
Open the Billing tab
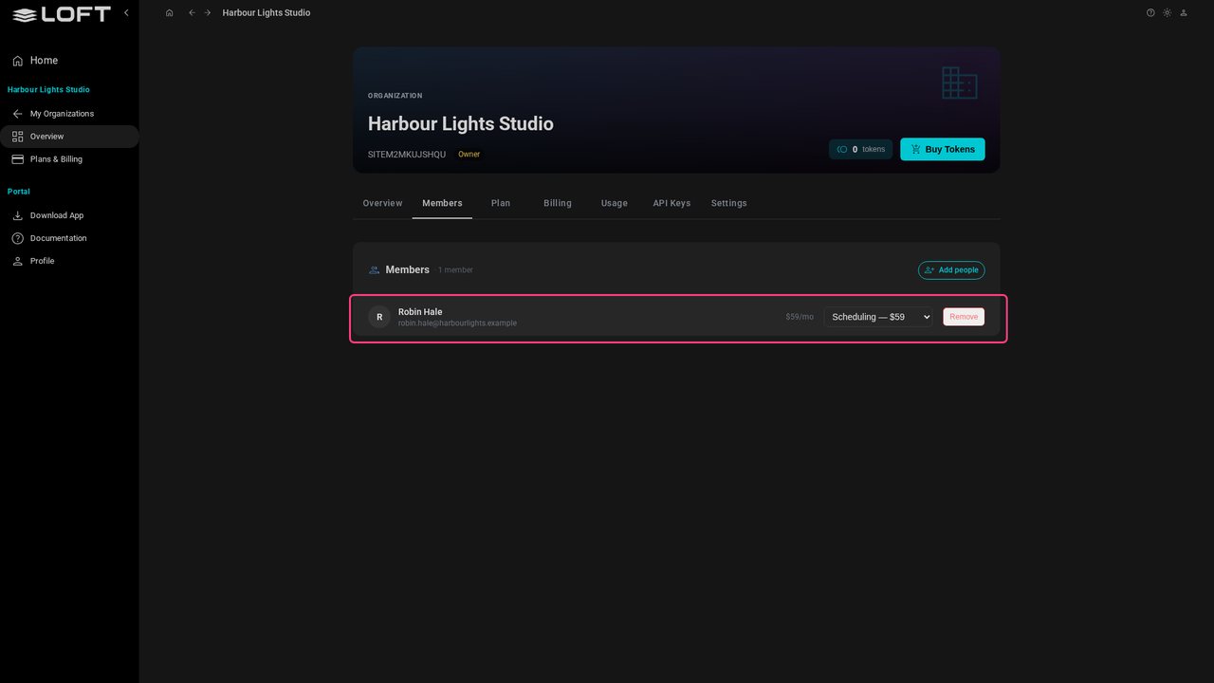click(558, 203)
